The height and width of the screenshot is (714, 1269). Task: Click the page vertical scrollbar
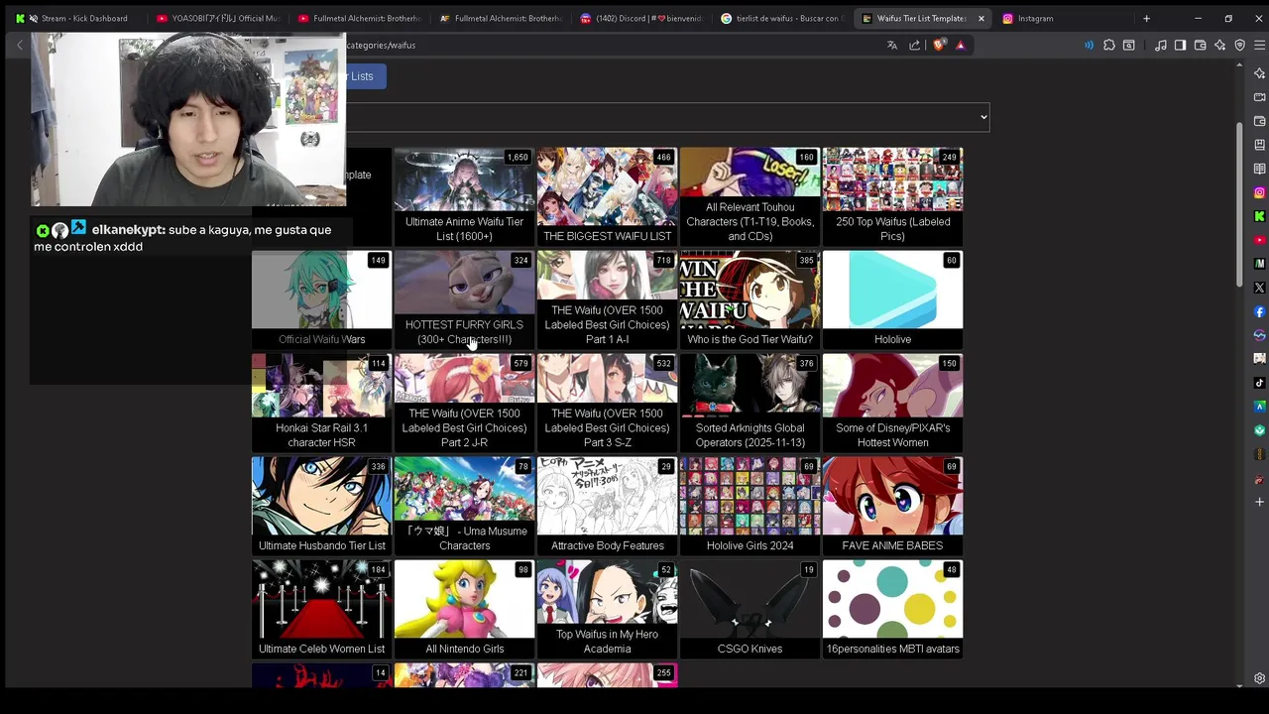pyautogui.click(x=1239, y=203)
